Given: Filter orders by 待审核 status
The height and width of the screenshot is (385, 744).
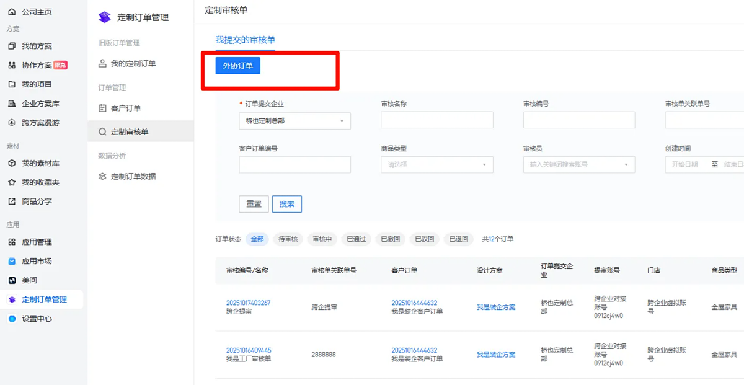Looking at the screenshot, I should pyautogui.click(x=288, y=239).
